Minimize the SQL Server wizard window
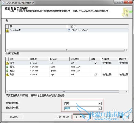This screenshot has width=134, height=123. click(116, 2)
